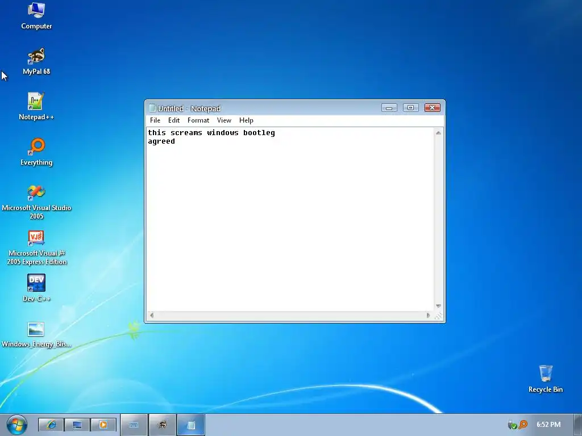Click the Notepad window resize grip
This screenshot has height=436, width=582.
point(438,316)
